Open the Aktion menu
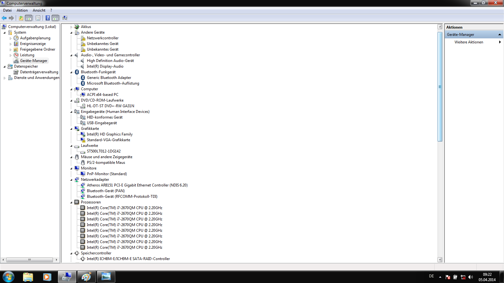Viewport: 504px width, 283px height. [22, 10]
